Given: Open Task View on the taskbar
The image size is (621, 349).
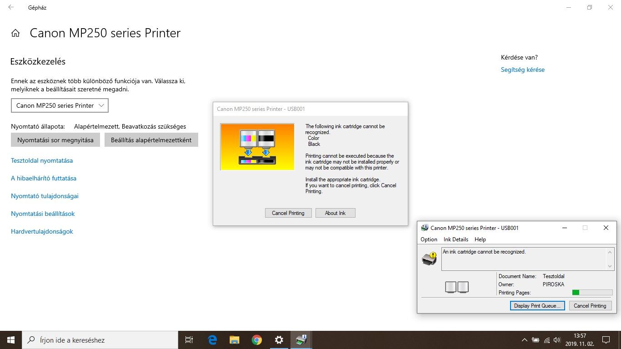Looking at the screenshot, I should click(189, 340).
